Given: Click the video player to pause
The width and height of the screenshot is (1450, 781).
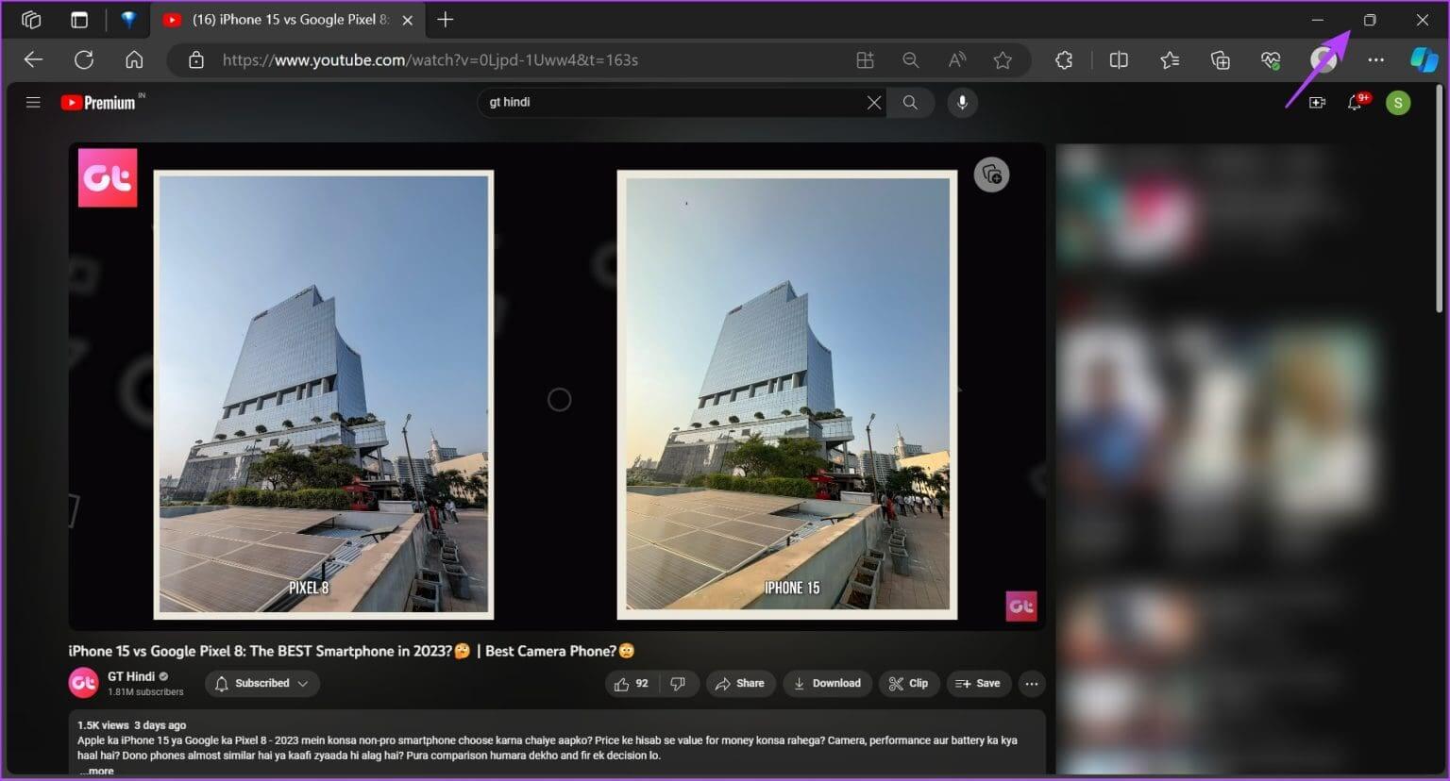Looking at the screenshot, I should (557, 387).
